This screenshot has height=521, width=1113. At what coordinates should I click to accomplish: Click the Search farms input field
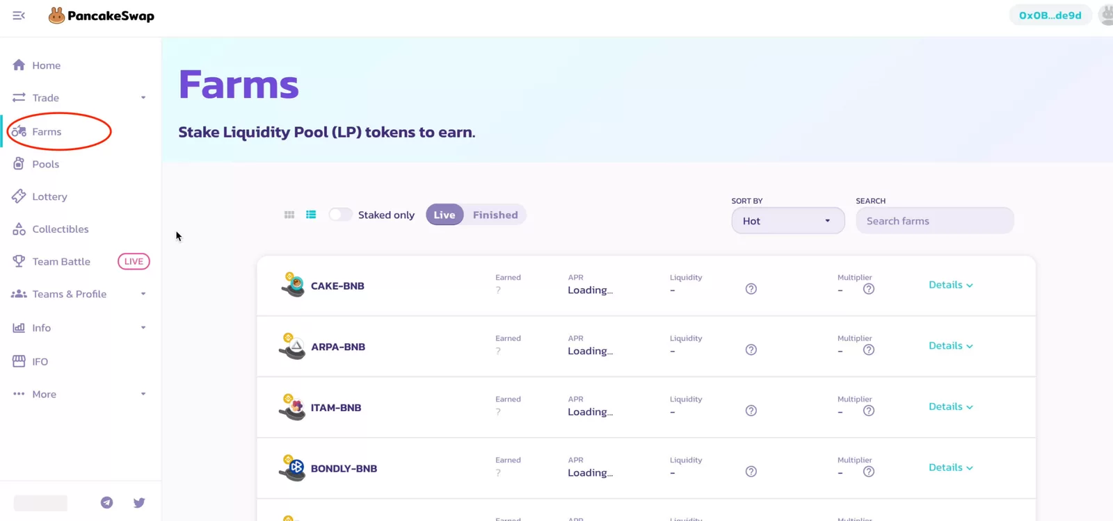(935, 221)
